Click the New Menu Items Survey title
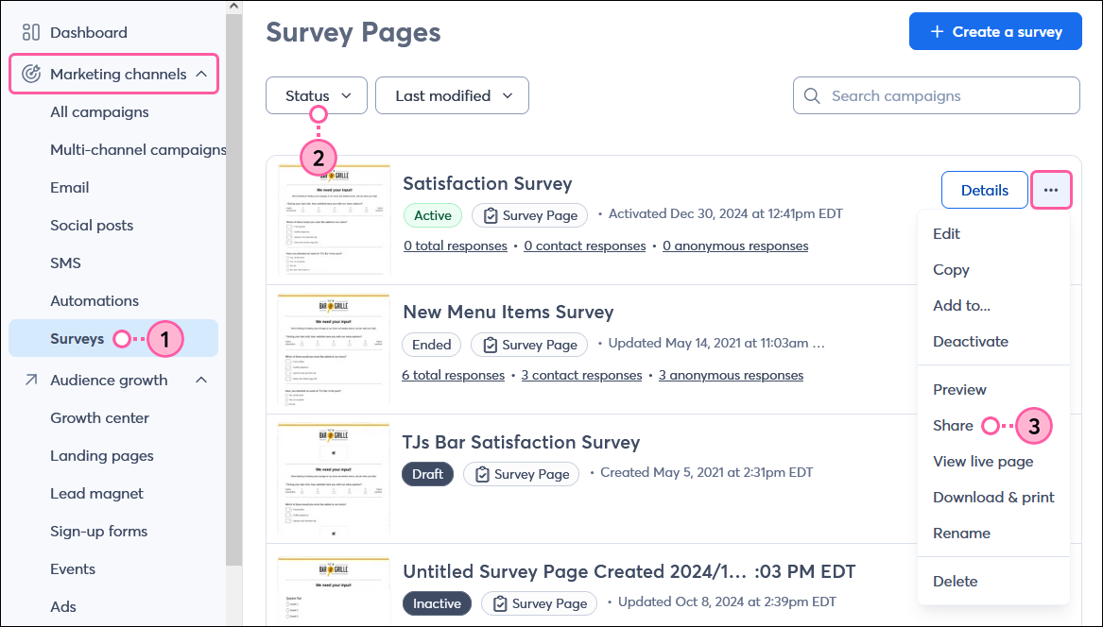This screenshot has height=627, width=1103. point(508,313)
